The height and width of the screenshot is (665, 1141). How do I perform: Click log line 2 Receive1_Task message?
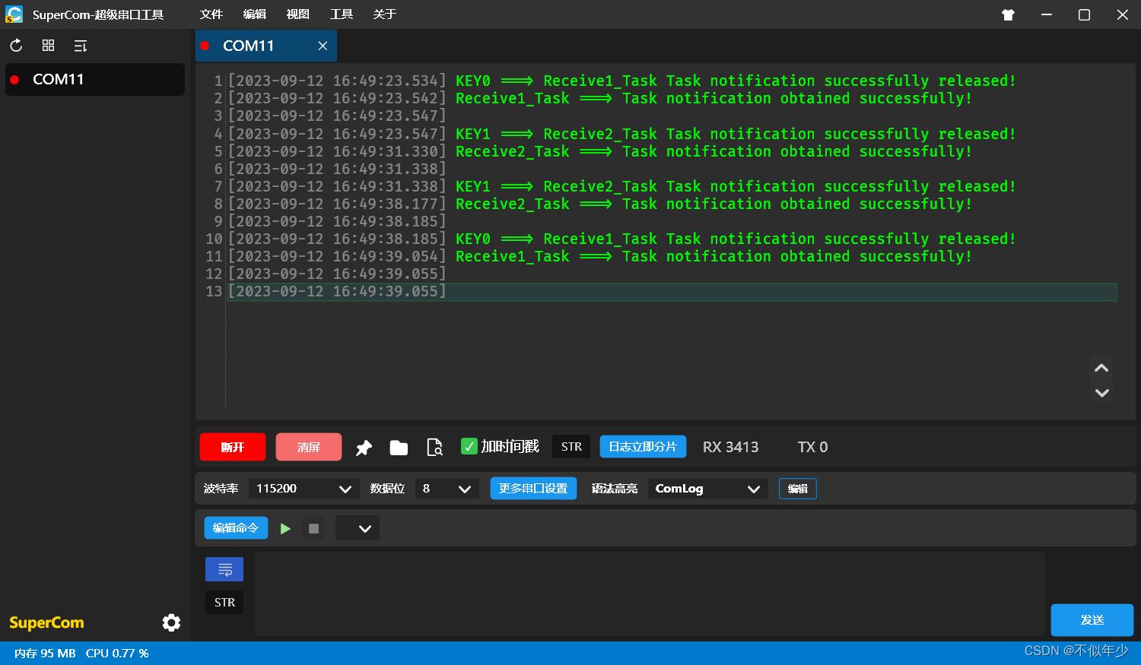[714, 99]
